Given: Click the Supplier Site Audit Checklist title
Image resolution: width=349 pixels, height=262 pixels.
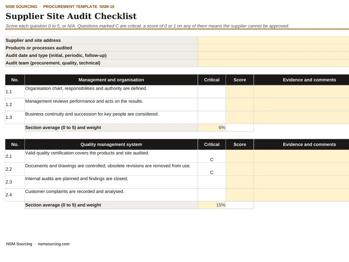Looking at the screenshot, I should point(71,16).
